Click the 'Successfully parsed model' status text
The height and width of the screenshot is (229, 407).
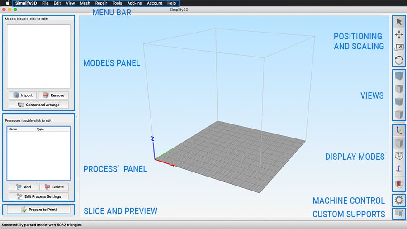click(x=42, y=225)
